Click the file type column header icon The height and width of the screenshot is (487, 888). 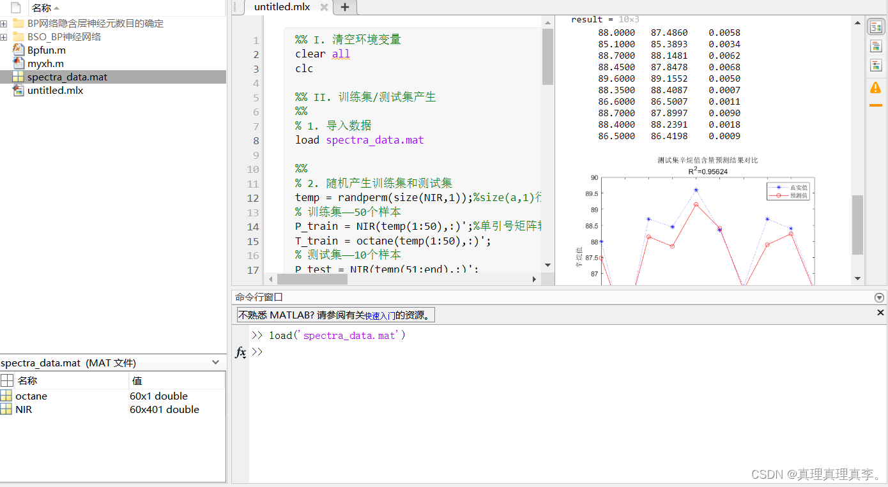(16, 8)
